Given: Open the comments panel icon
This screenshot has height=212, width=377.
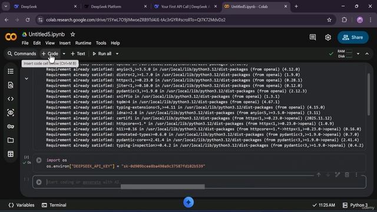Looking at the screenshot, I should click(313, 37).
